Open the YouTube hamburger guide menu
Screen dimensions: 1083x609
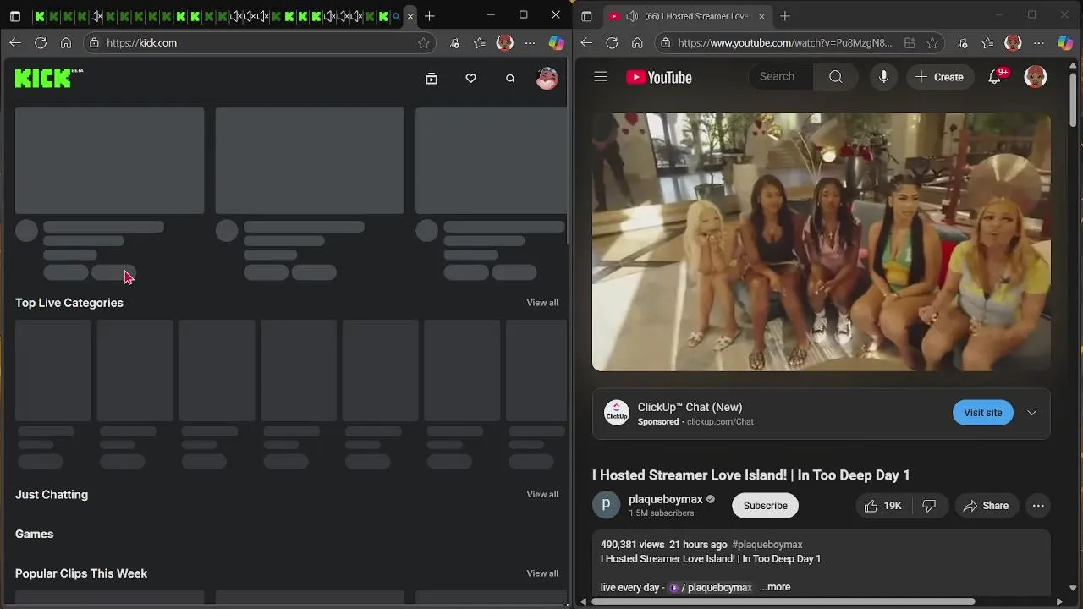pyautogui.click(x=601, y=77)
